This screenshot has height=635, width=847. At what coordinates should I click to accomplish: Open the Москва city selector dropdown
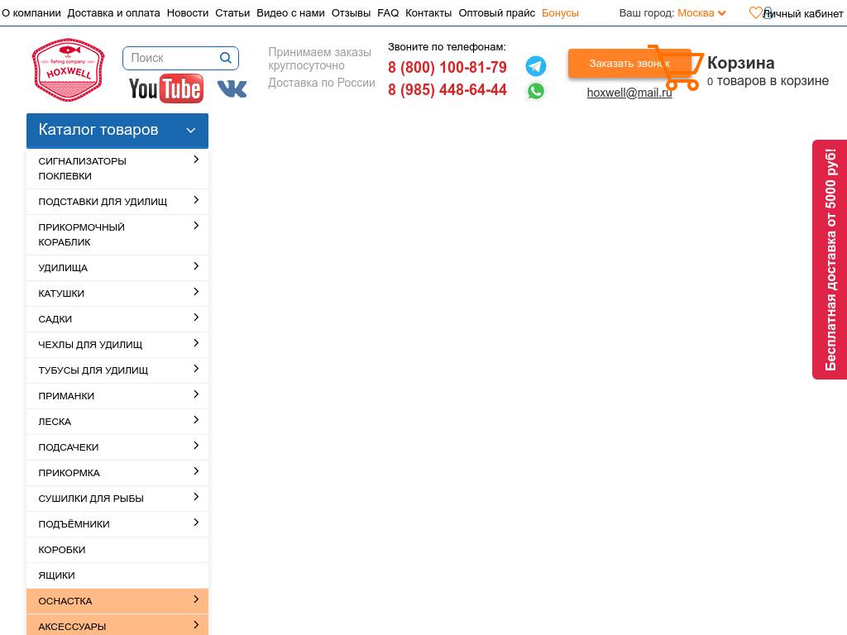(x=701, y=13)
